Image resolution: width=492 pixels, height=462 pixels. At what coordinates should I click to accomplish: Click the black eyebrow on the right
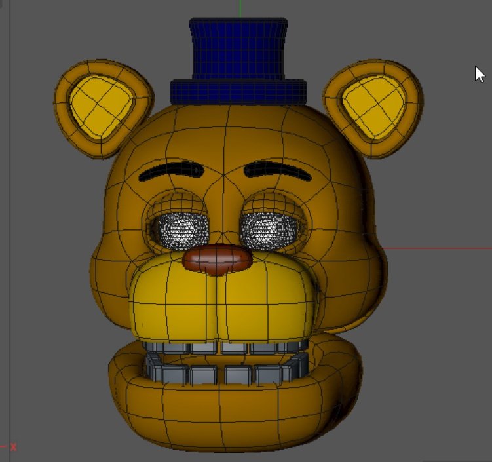pos(277,170)
